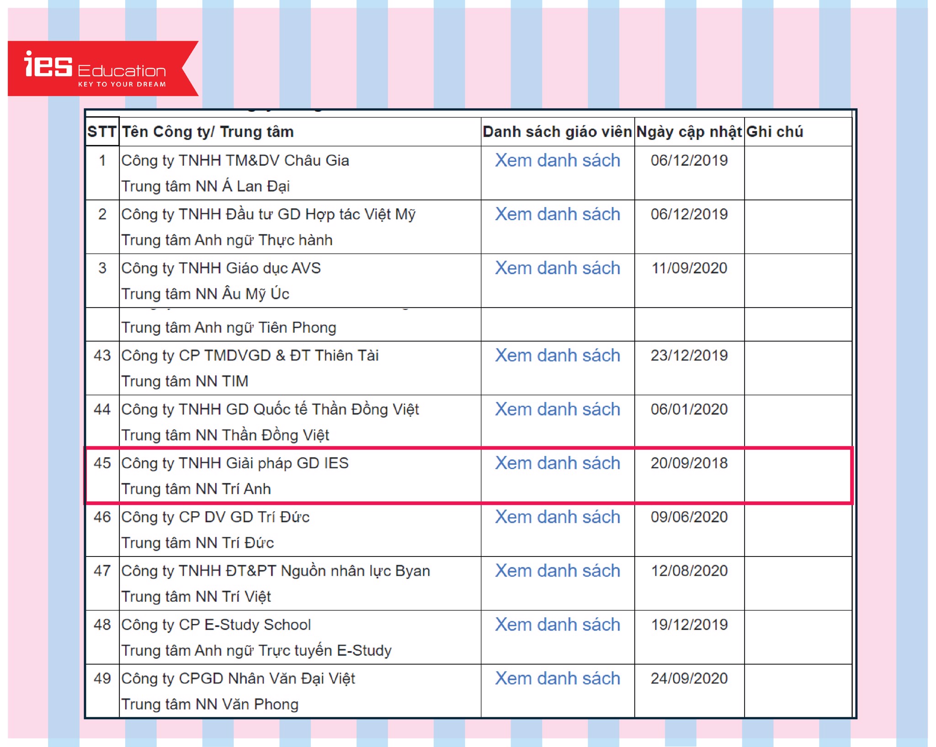The width and height of the screenshot is (936, 747).
Task: Click date 09/06/2020
Action: [689, 518]
